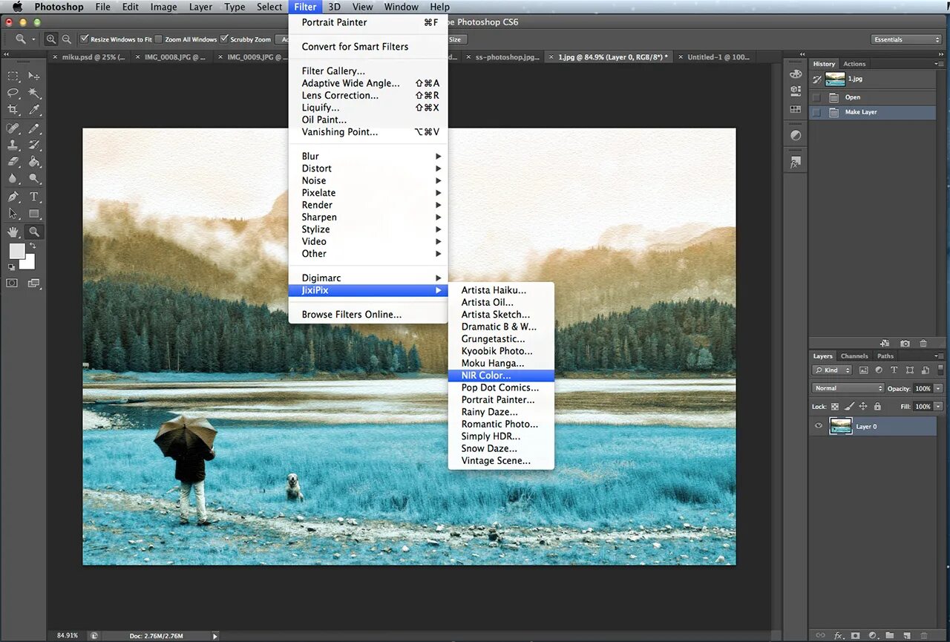Select the Lasso tool
The height and width of the screenshot is (642, 950).
13,93
